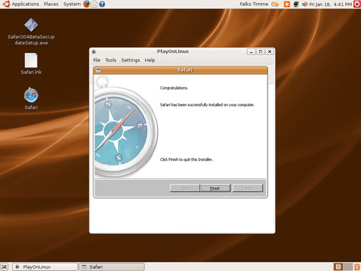Maximize the PlayOnLinux window
The width and height of the screenshot is (361, 271).
261,52
